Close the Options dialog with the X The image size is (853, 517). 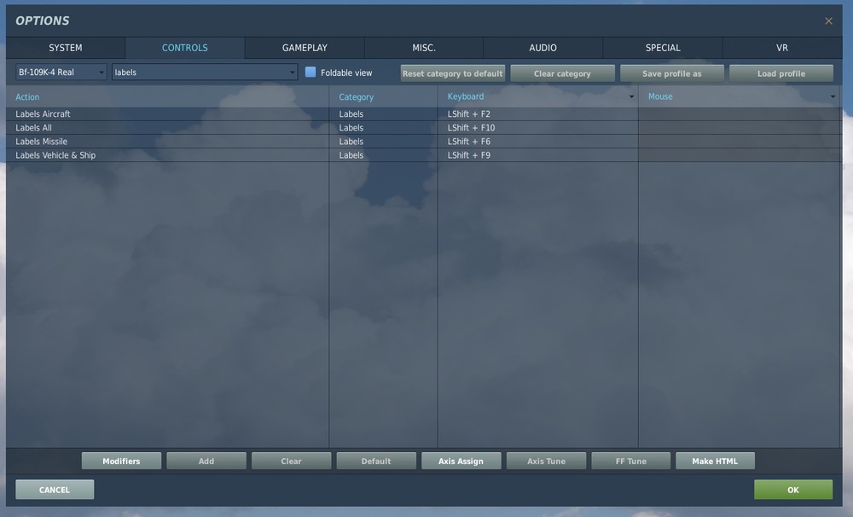pyautogui.click(x=828, y=20)
